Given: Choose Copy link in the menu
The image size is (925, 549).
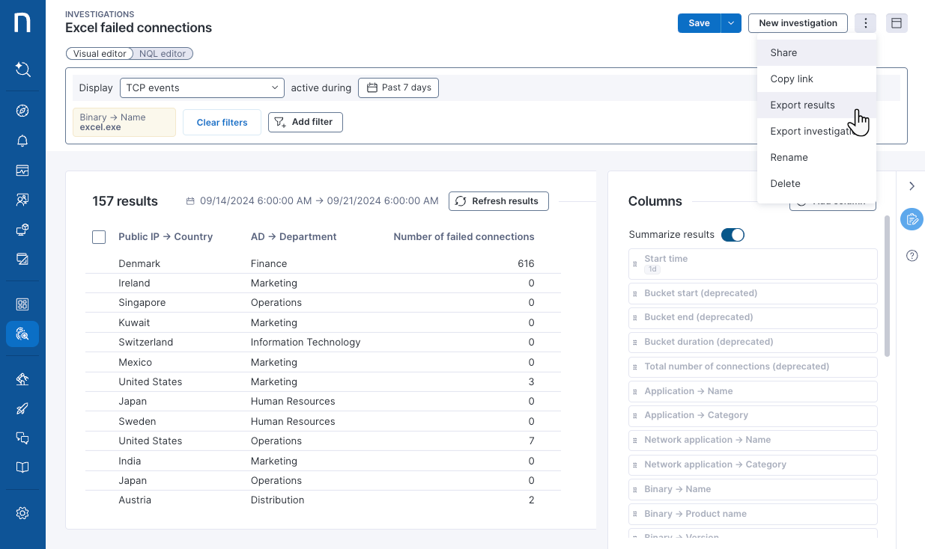Looking at the screenshot, I should (792, 79).
